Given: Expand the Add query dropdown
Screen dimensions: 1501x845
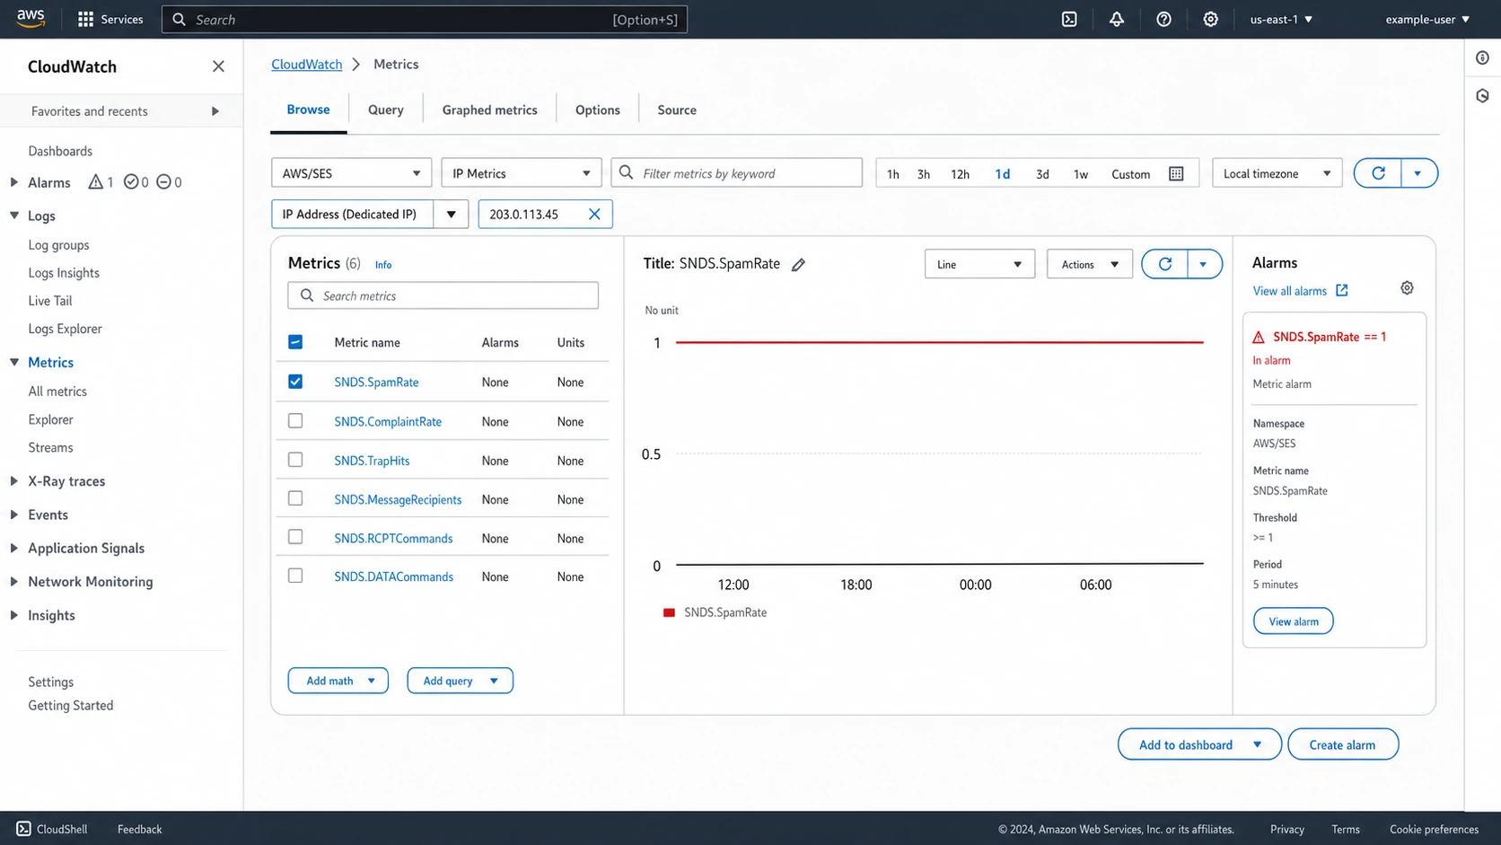Looking at the screenshot, I should point(460,681).
